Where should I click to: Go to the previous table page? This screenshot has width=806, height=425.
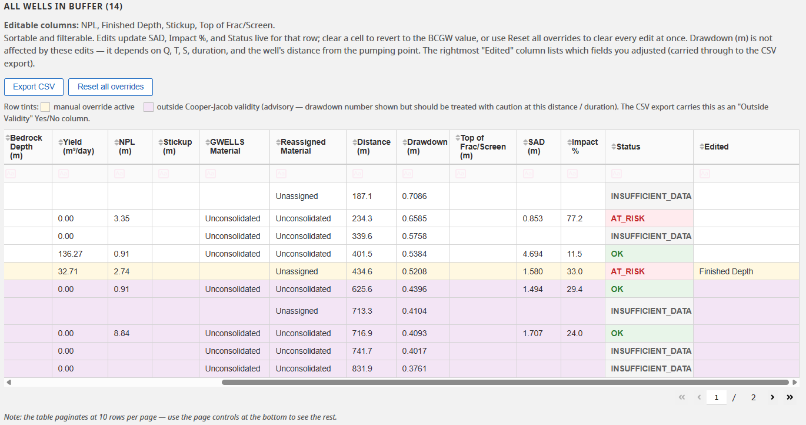pyautogui.click(x=699, y=397)
